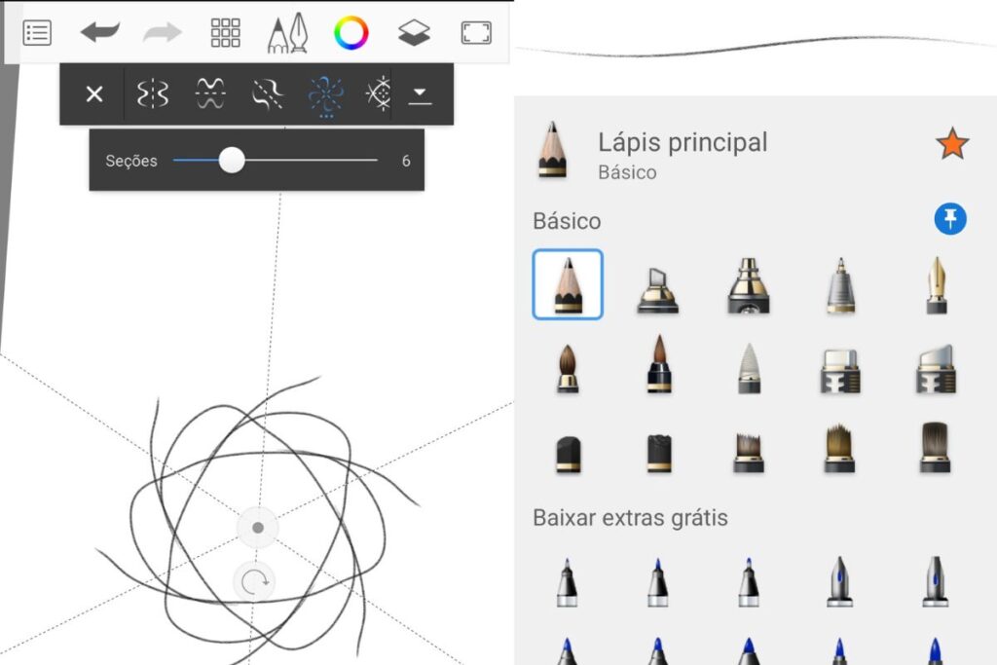
Task: Select the airbrush nozzle brush
Action: point(749,285)
